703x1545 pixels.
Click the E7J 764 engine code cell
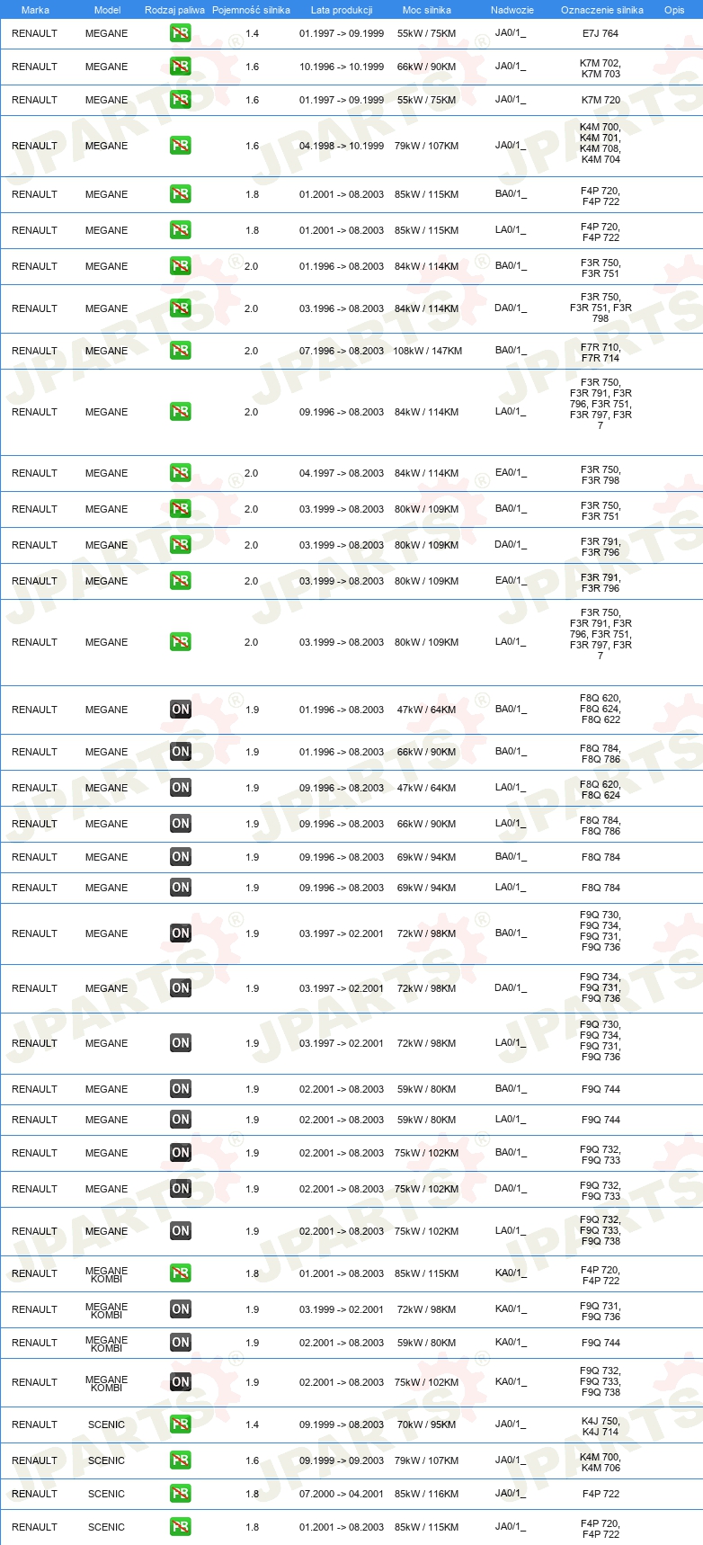point(600,33)
